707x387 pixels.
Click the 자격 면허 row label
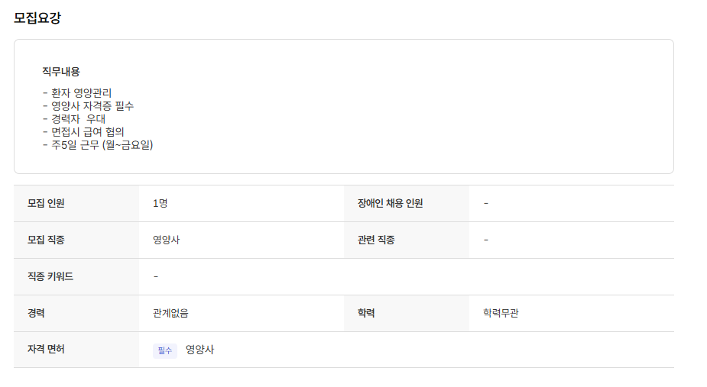click(46, 350)
